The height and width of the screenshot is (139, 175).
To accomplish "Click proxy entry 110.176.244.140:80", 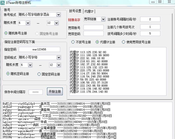I will pyautogui.click(x=89, y=92).
